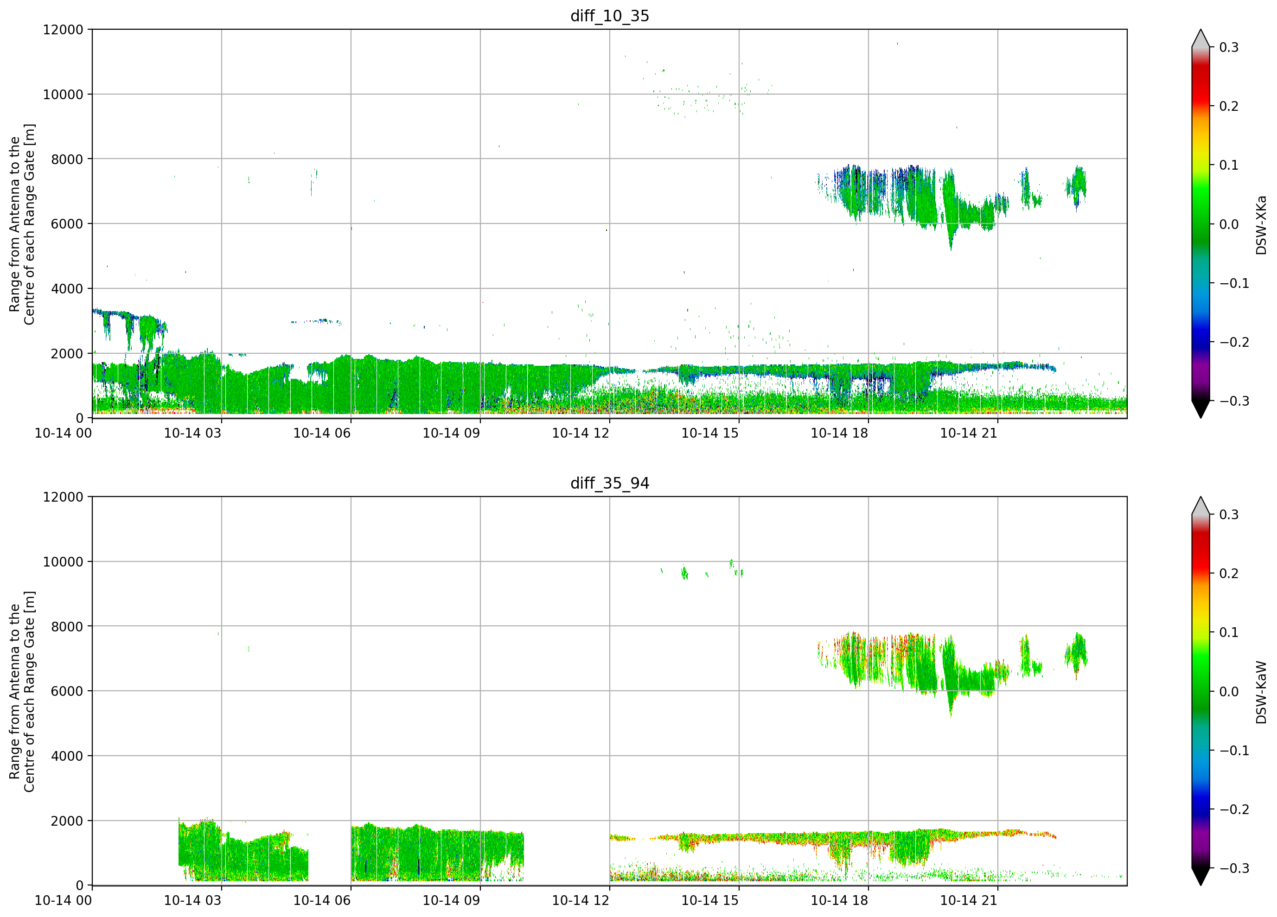Screen dimensions: 1277x917
Task: Select the DSW-KaW colorbar label
Action: point(1261,692)
